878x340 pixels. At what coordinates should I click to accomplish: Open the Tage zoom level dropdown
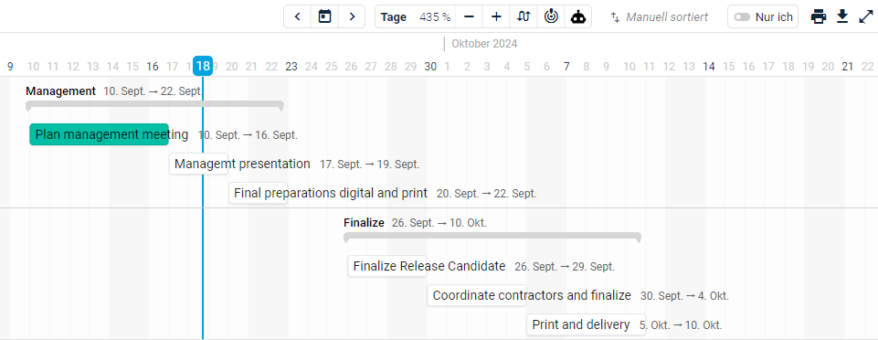[x=416, y=16]
